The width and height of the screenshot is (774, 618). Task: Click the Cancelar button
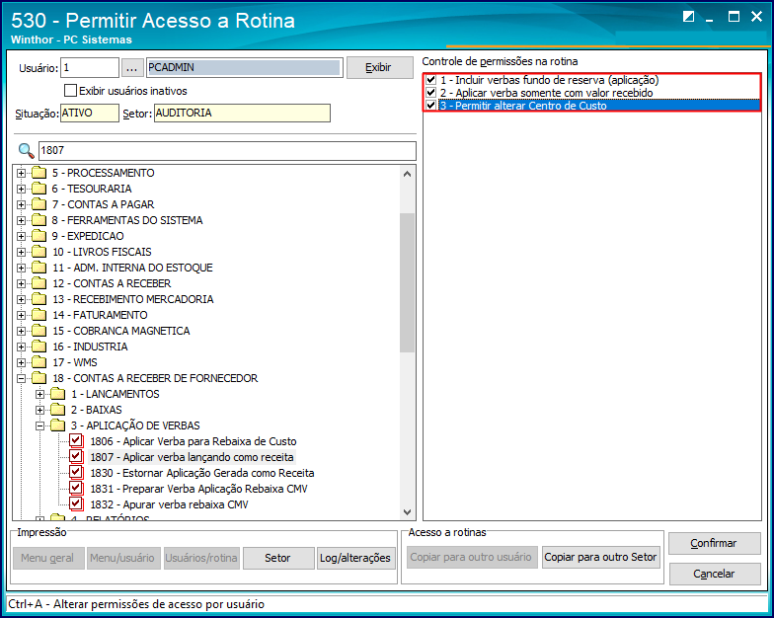pyautogui.click(x=715, y=574)
